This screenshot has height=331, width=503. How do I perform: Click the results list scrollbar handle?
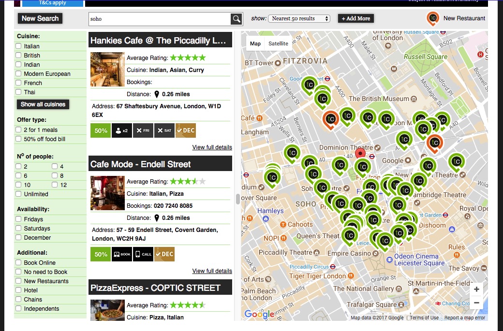[237, 199]
